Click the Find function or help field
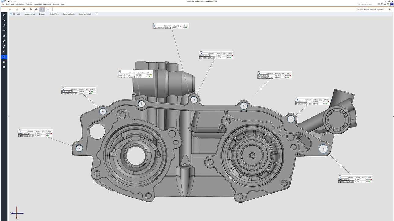Image resolution: width=394 pixels, height=221 pixels. [x=367, y=4]
